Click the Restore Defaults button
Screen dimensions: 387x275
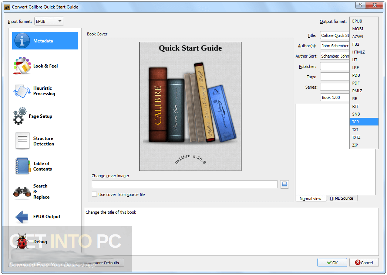click(104, 263)
